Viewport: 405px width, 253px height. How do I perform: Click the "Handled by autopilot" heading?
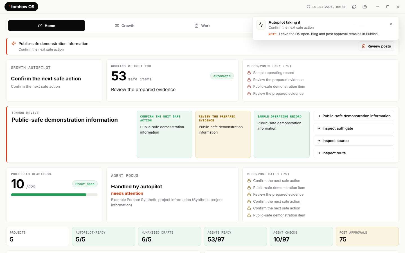click(x=136, y=187)
